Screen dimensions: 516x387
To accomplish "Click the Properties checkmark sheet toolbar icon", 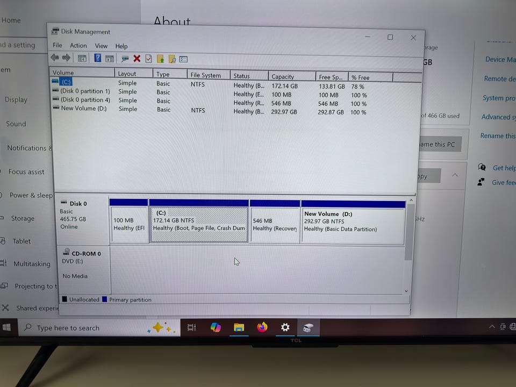I will (148, 59).
